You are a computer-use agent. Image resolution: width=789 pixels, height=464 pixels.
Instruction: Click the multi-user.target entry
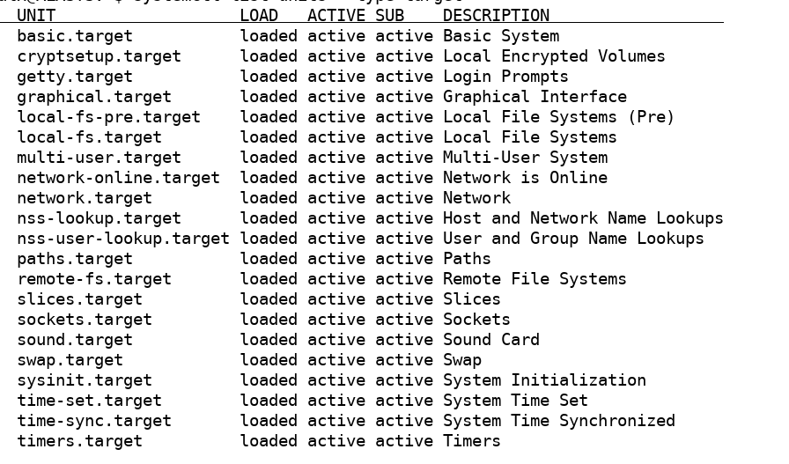tap(100, 158)
